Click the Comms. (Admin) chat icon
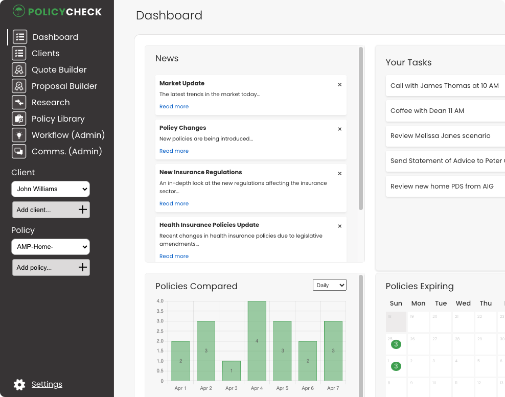Screen dimensions: 505x397 19,151
